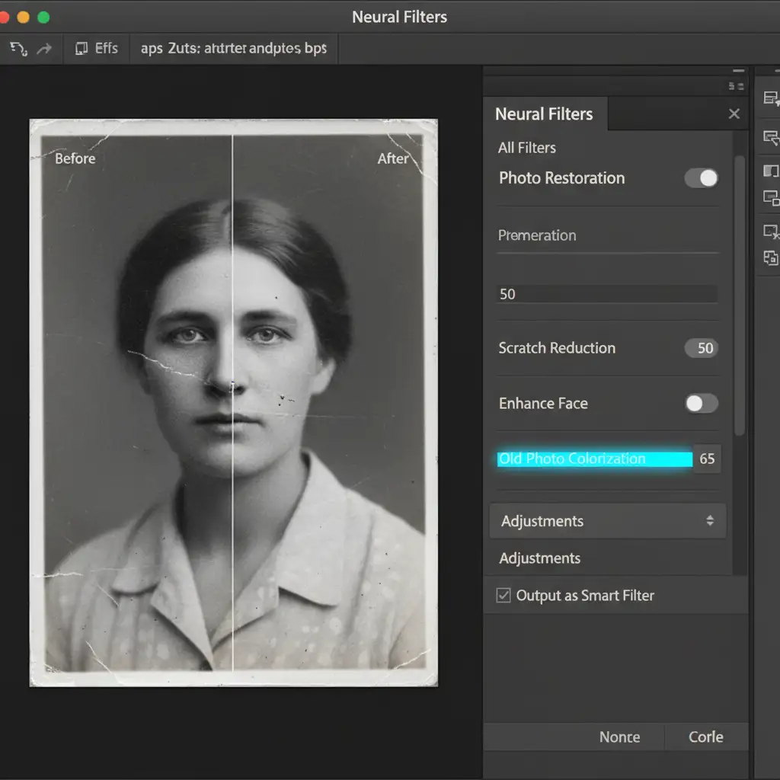
Task: Click the bottom icon in right strip
Action: tap(771, 258)
